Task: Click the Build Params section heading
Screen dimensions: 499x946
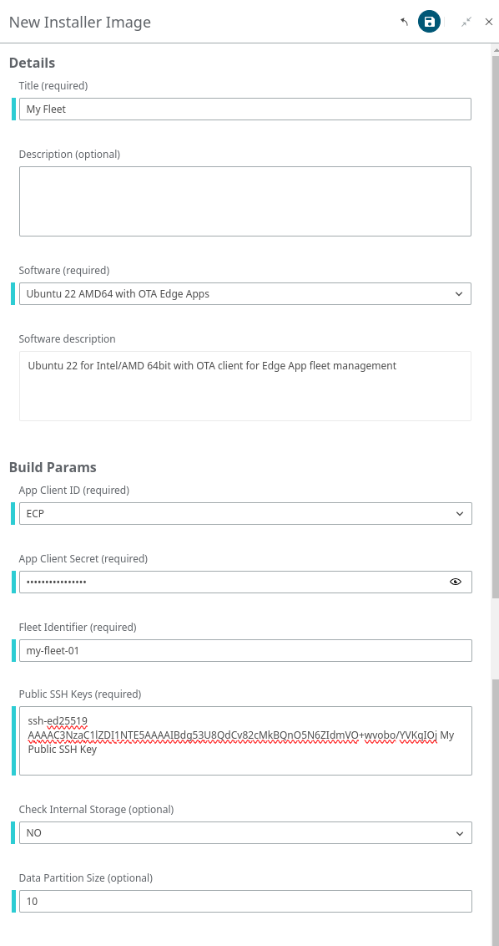Action: (x=53, y=467)
